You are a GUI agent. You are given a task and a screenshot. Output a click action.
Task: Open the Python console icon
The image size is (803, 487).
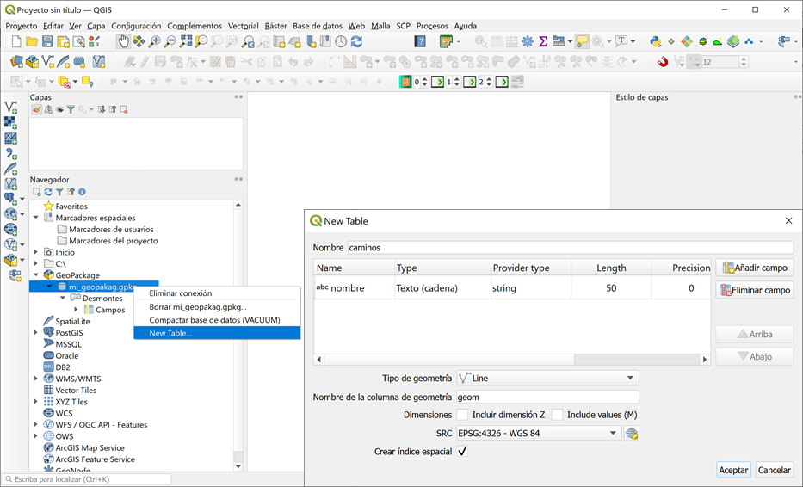655,42
